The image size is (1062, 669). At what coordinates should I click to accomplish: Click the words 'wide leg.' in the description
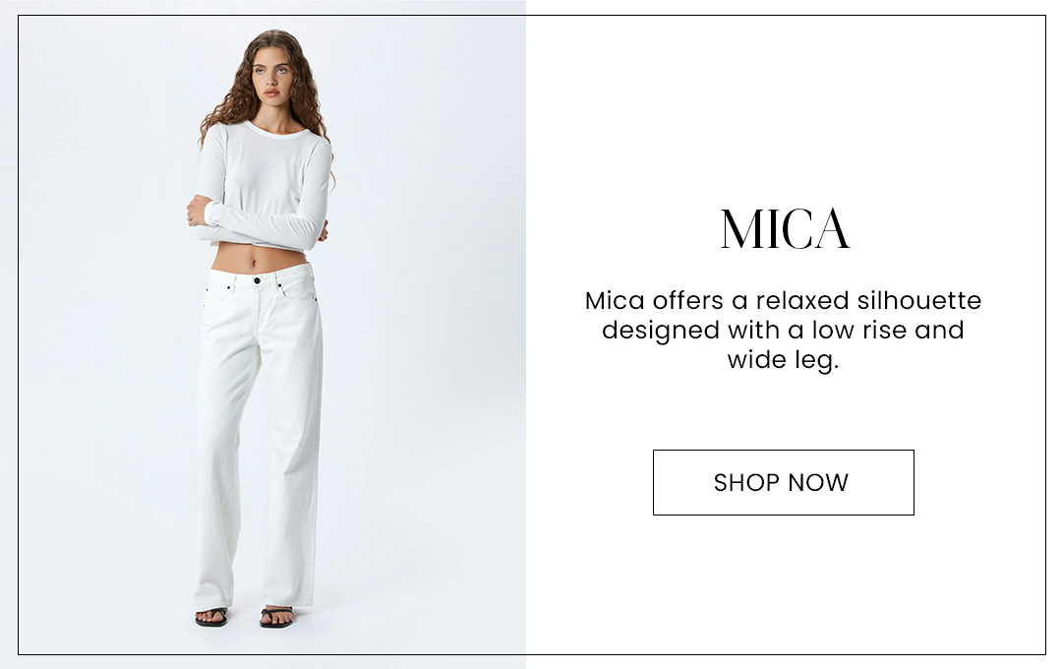point(783,360)
